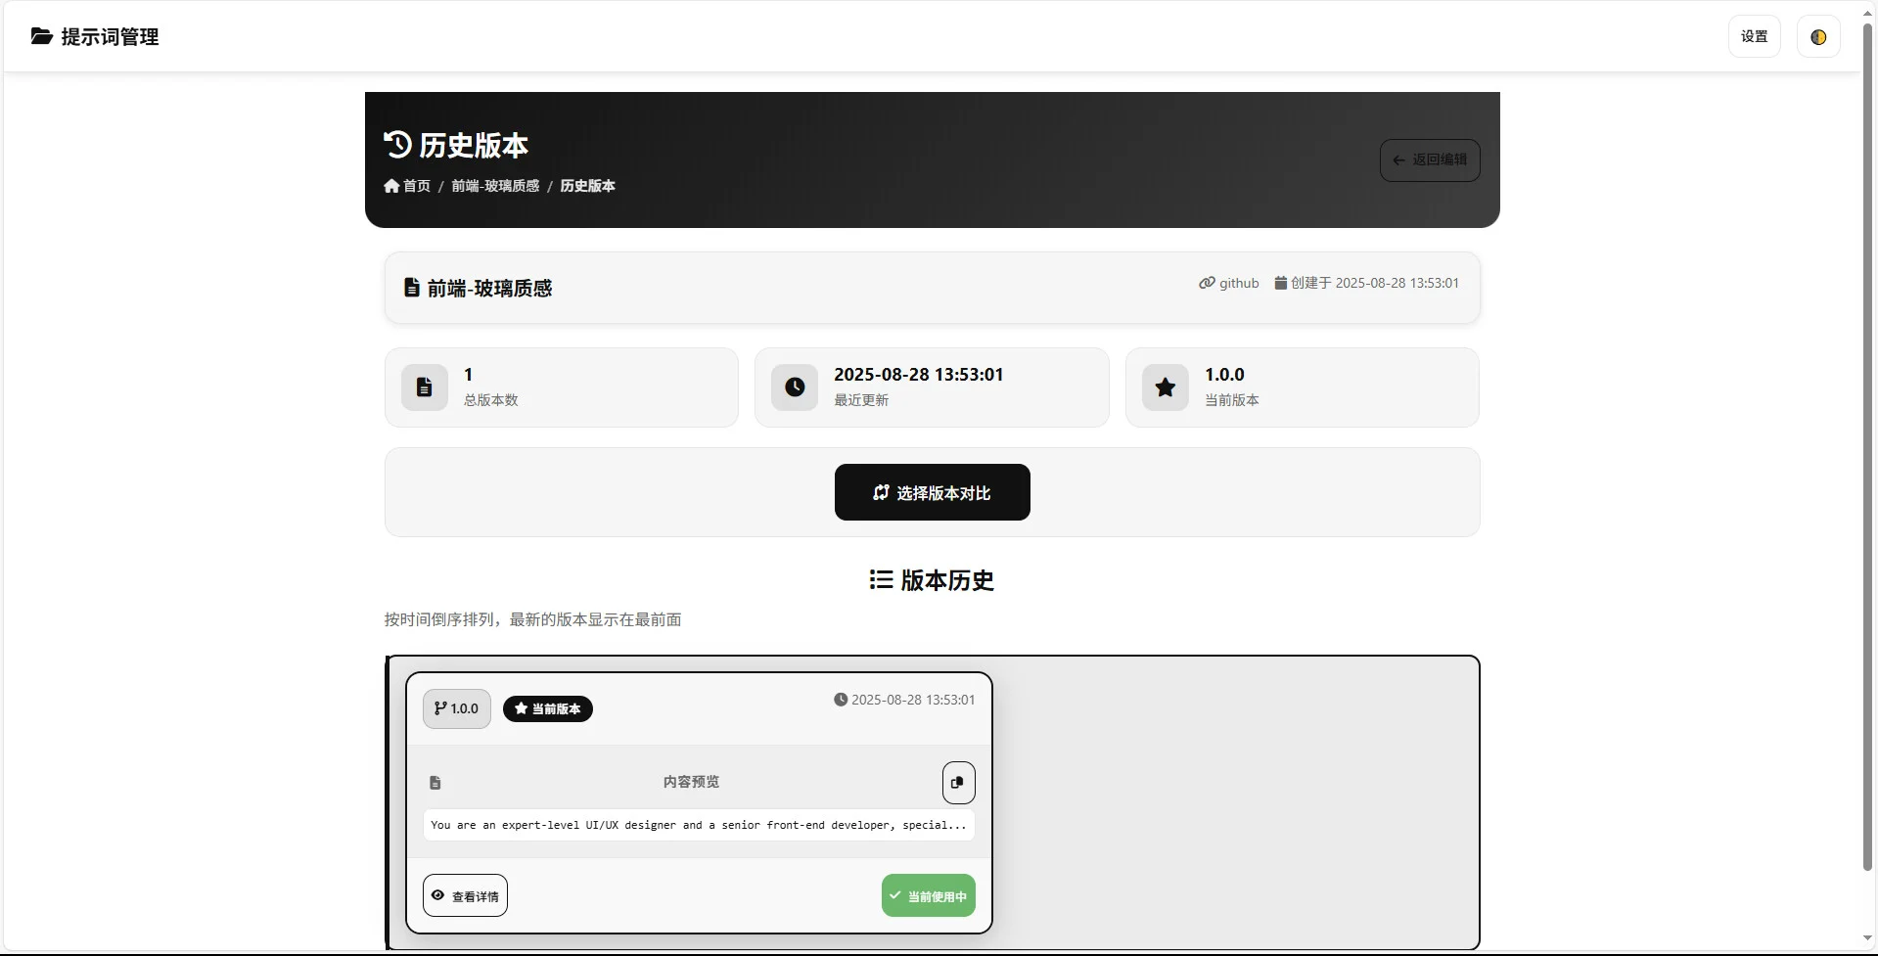
Task: Click the folder icon beside 提示词管理
Action: click(x=41, y=36)
